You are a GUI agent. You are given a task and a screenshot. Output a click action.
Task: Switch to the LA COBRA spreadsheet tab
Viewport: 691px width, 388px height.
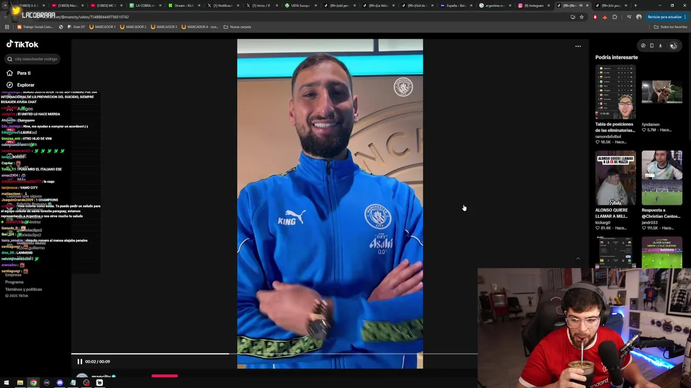click(x=144, y=5)
